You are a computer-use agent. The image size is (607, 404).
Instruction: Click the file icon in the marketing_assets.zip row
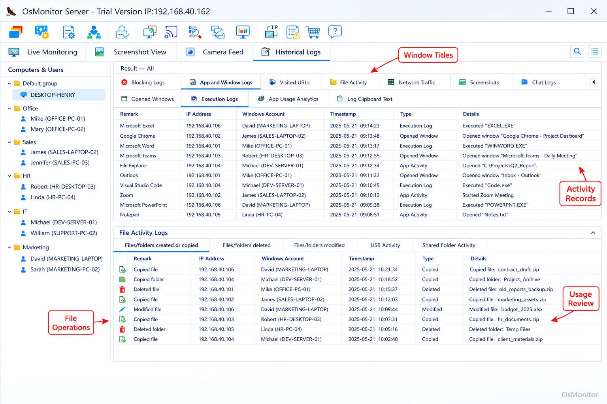coord(123,299)
